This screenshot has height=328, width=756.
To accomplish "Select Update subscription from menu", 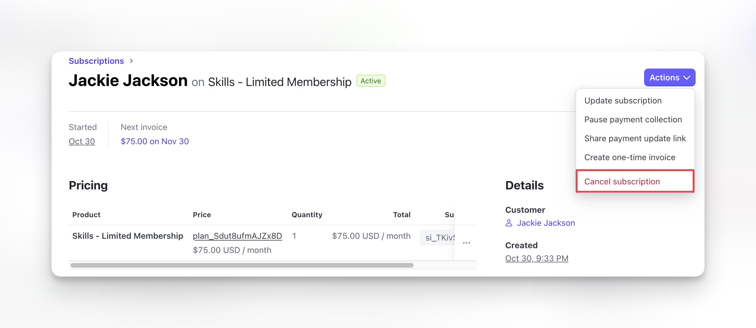I will tap(623, 100).
